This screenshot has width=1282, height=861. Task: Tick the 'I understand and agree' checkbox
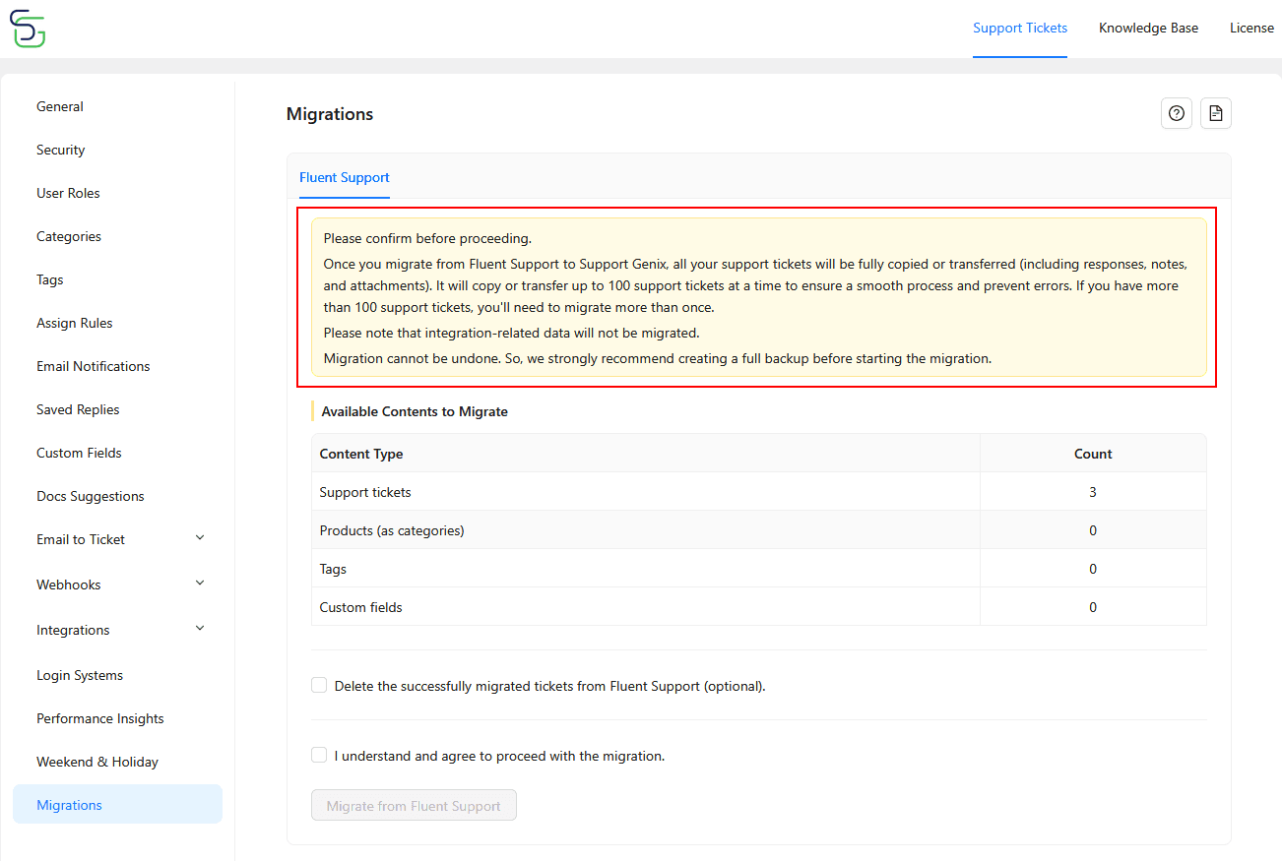click(x=319, y=755)
